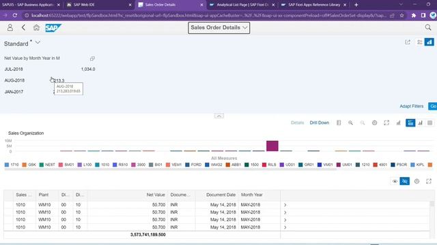Open the Sales Order Details title dropdown

point(218,27)
